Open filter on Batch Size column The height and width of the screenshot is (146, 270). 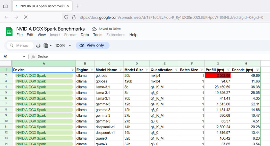pyautogui.click(x=202, y=70)
